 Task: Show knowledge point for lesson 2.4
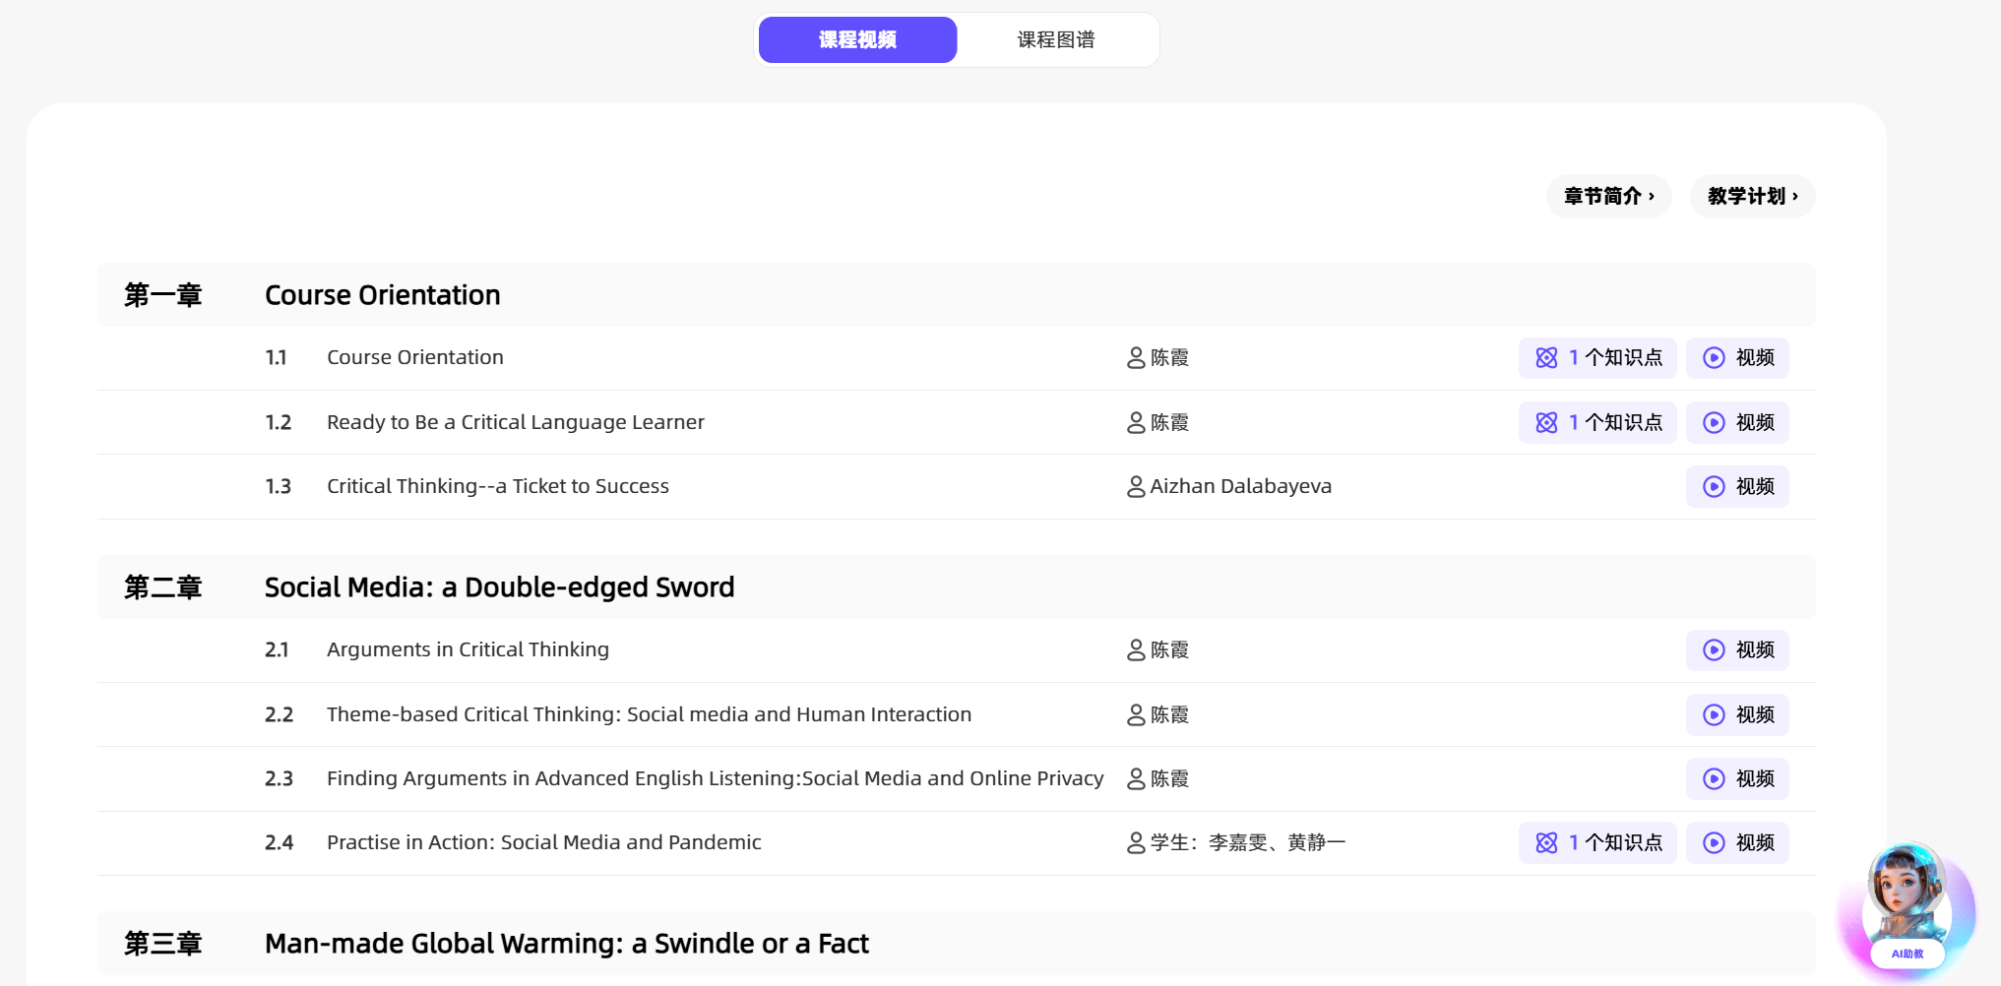tap(1596, 843)
